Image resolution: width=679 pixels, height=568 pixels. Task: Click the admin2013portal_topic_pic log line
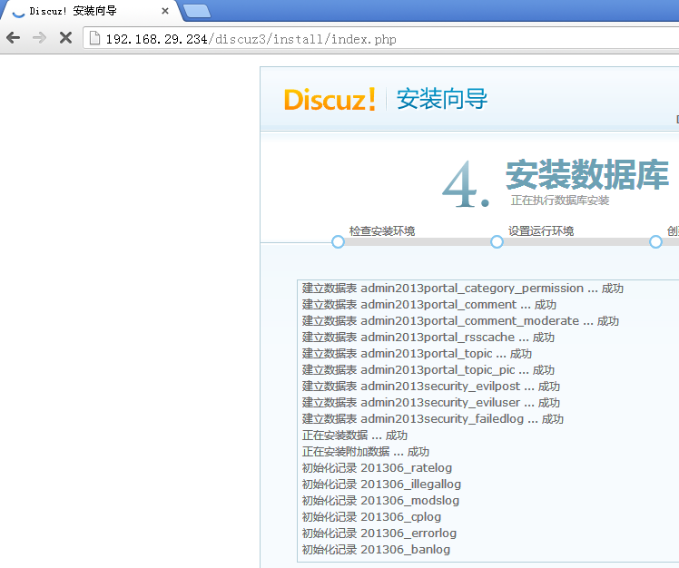coord(428,370)
